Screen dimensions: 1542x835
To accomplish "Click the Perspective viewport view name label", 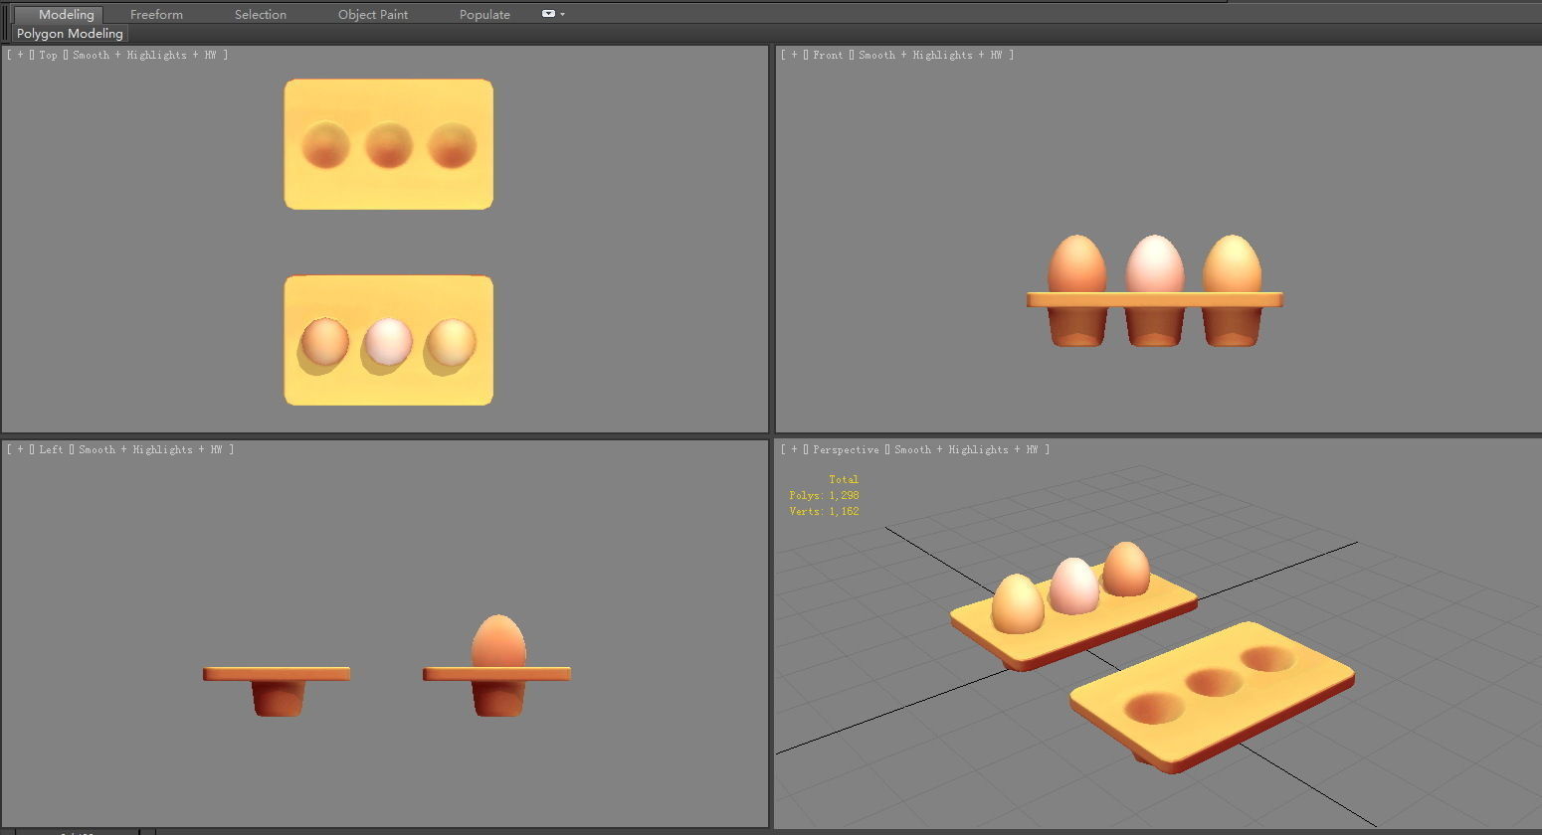I will [x=846, y=449].
